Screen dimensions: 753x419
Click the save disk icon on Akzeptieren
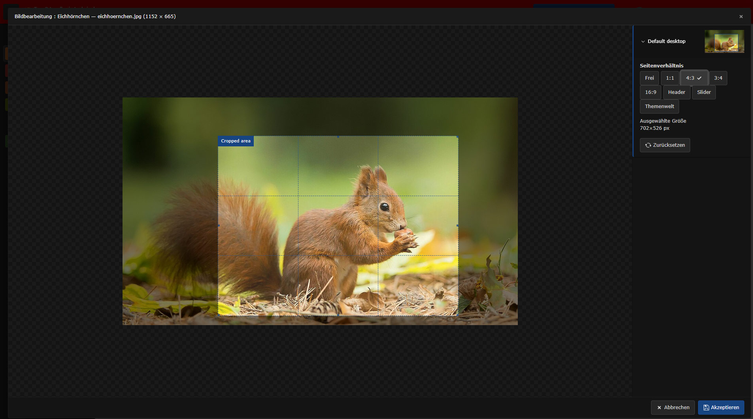coord(706,408)
